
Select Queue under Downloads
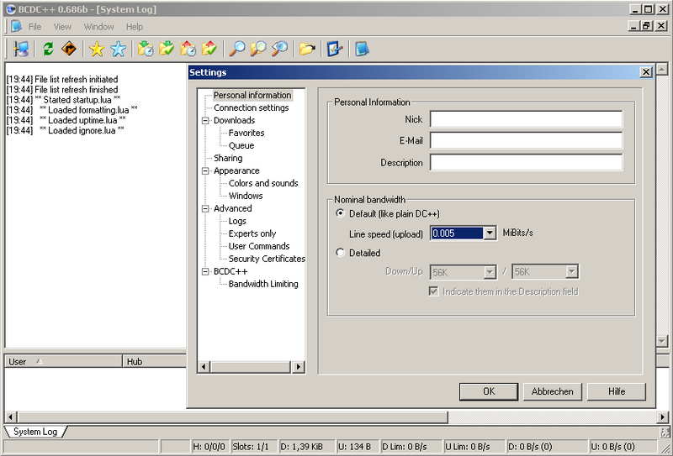coord(241,146)
